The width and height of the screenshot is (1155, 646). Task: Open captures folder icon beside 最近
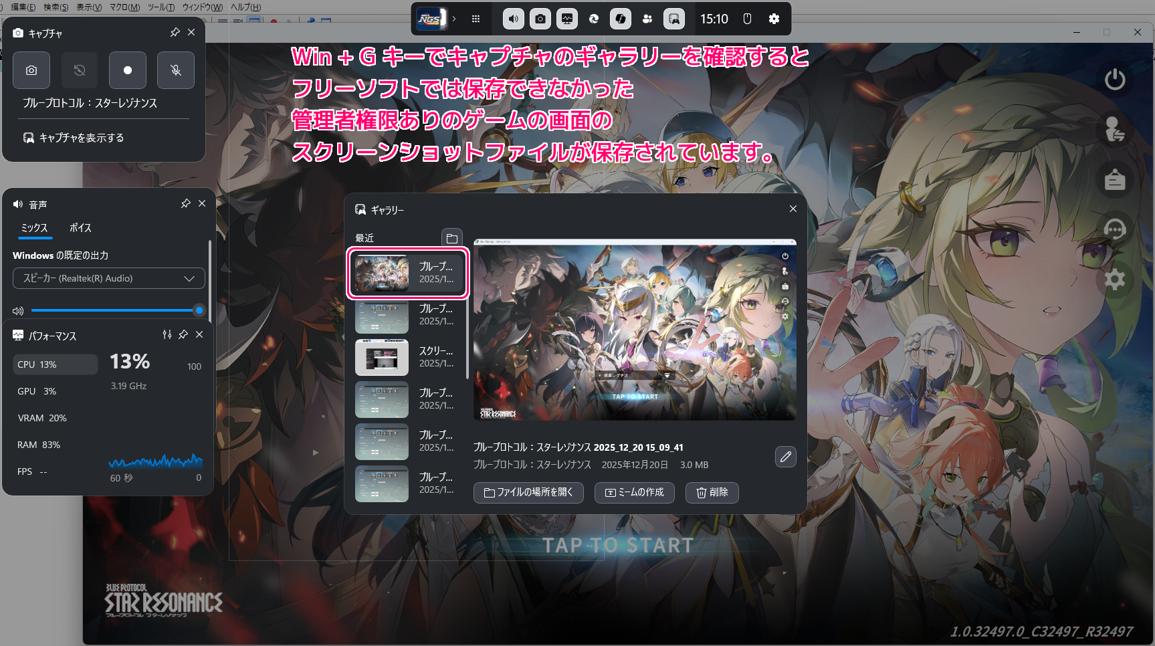coord(452,238)
